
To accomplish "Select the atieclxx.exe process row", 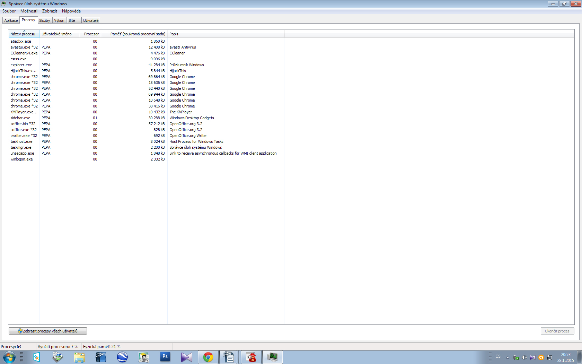I will pyautogui.click(x=146, y=41).
